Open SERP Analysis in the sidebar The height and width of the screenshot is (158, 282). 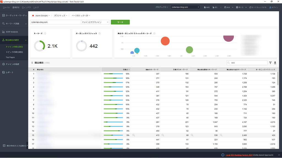pos(12,32)
